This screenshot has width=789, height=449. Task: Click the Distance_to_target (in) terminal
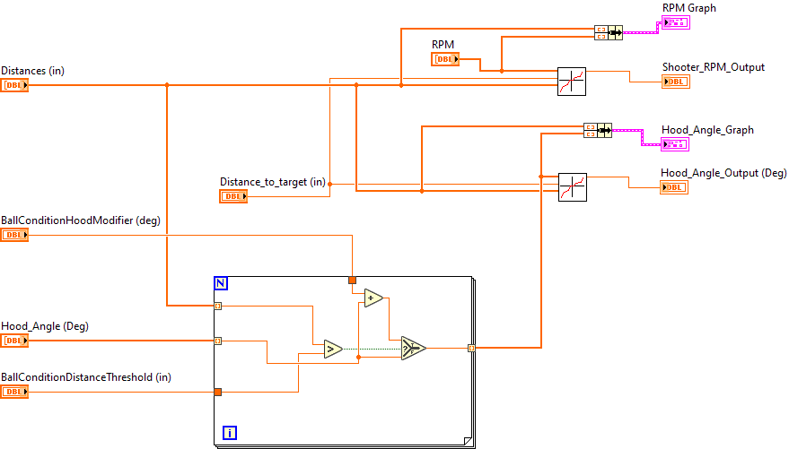tap(233, 196)
